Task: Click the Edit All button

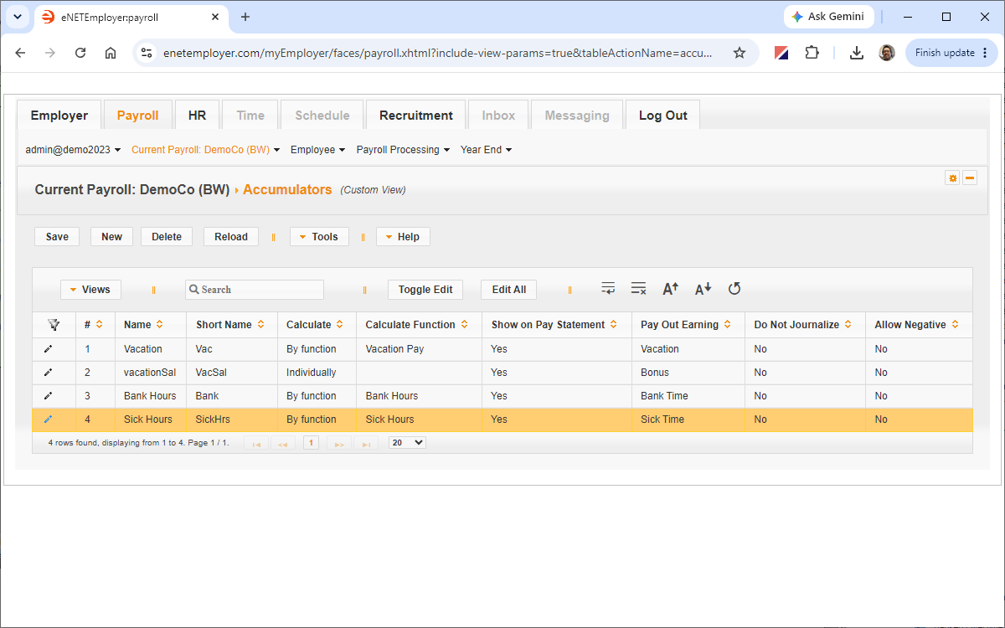Action: [509, 290]
